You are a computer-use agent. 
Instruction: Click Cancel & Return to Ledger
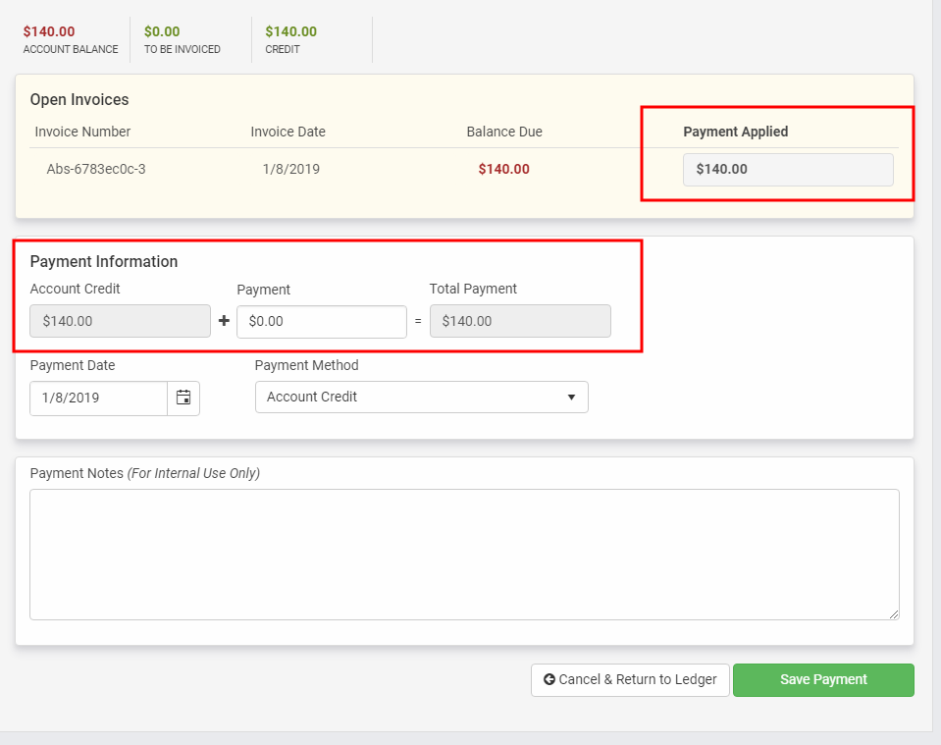[630, 679]
